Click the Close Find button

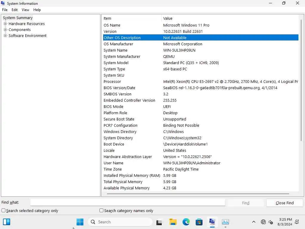pos(284,203)
